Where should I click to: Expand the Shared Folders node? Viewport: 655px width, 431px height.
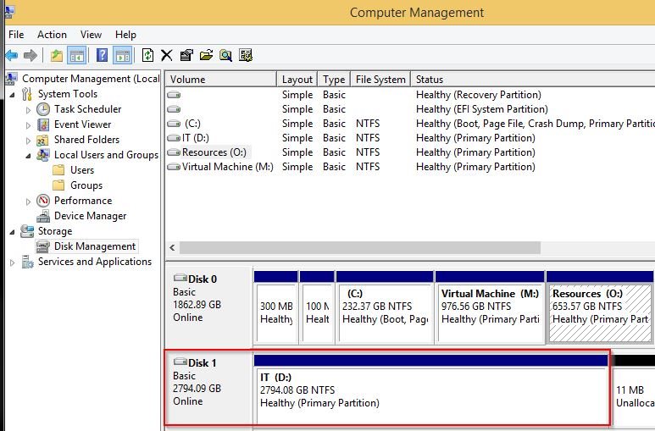click(x=28, y=141)
